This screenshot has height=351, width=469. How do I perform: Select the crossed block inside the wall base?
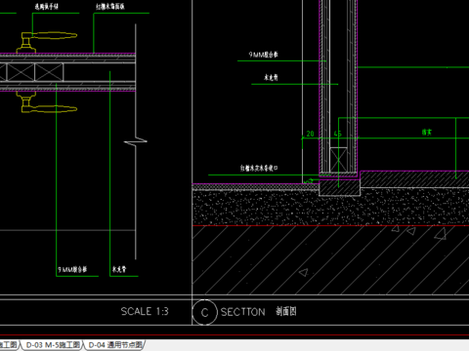(x=338, y=159)
